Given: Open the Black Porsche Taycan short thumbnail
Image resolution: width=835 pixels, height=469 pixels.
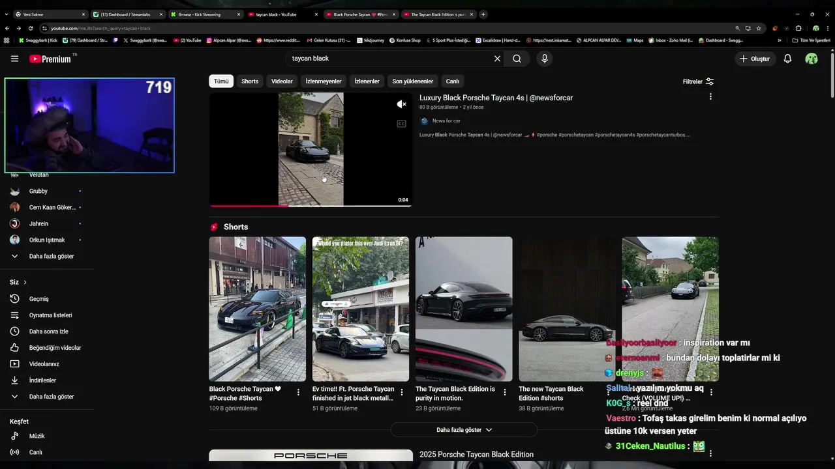Looking at the screenshot, I should (x=257, y=309).
